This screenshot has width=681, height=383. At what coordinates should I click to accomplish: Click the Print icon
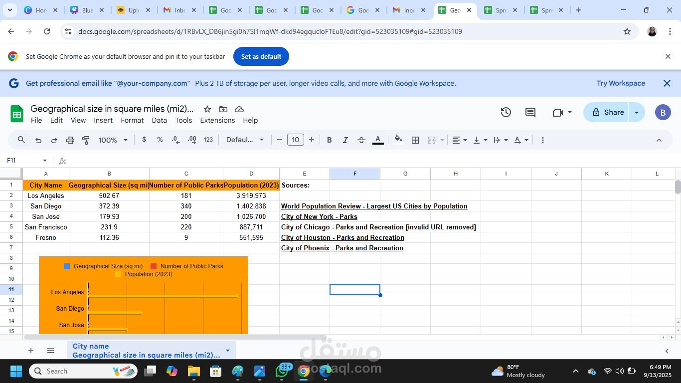tap(70, 140)
